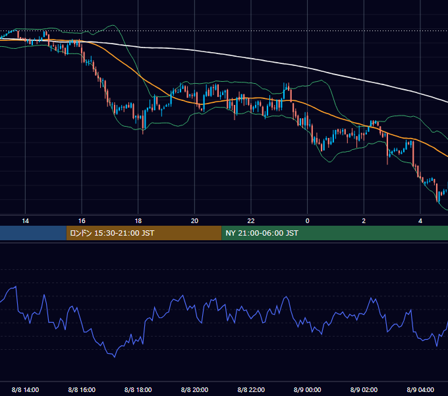Click the 8/8 16:00 oscillator time label
This screenshot has height=396, width=448.
pyautogui.click(x=82, y=389)
